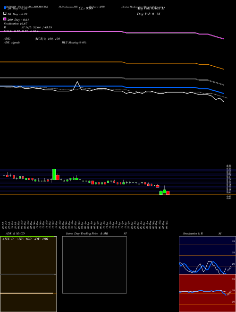The image size is (236, 312).
Task: Click the 'ADX signal:' label
Action: coord(12,43)
